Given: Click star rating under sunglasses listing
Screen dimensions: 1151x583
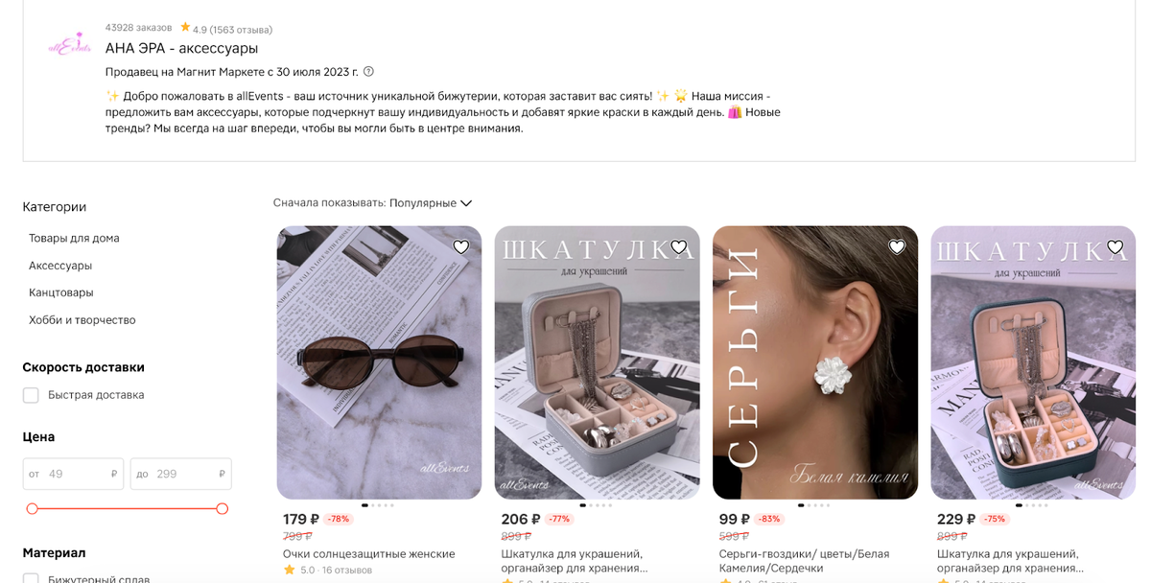Looking at the screenshot, I should pos(289,570).
